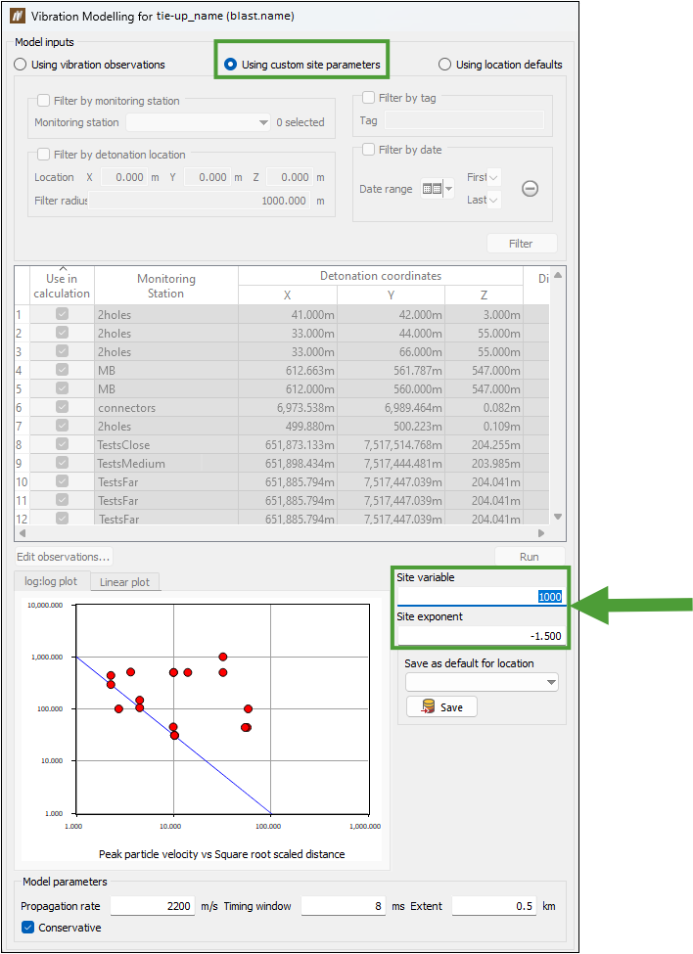Click the Edit observations button
Viewport: 693px width, 954px height.
click(x=64, y=557)
